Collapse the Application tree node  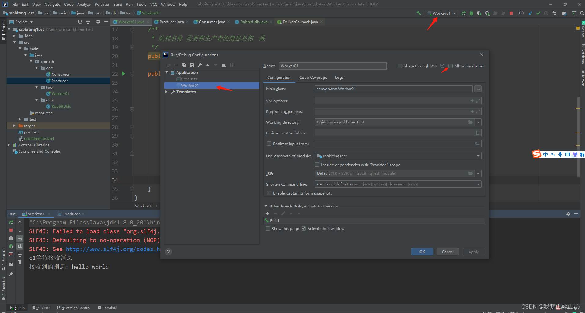click(166, 72)
